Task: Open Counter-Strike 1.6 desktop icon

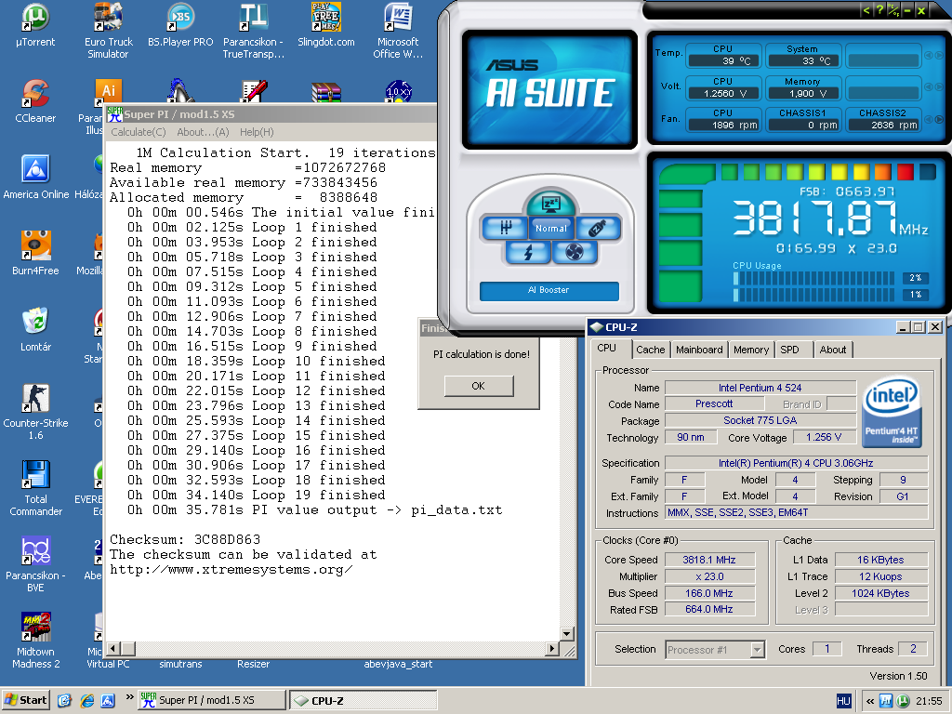Action: (35, 412)
